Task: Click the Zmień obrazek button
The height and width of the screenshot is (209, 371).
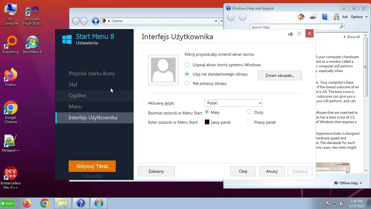Action: point(280,75)
